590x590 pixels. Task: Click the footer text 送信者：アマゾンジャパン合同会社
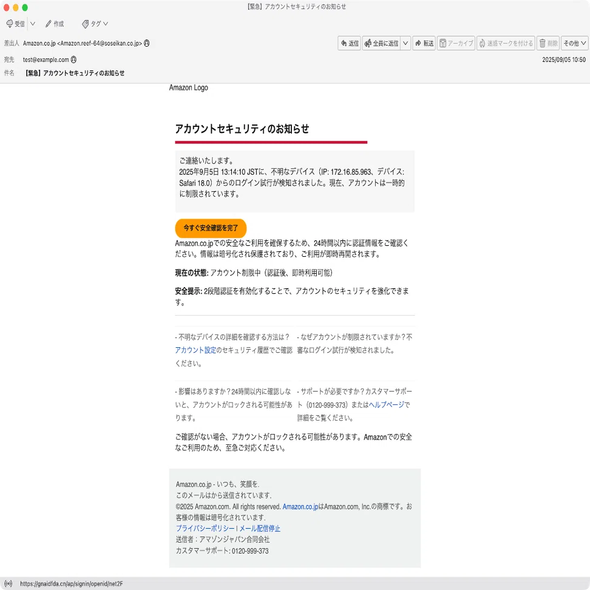223,539
